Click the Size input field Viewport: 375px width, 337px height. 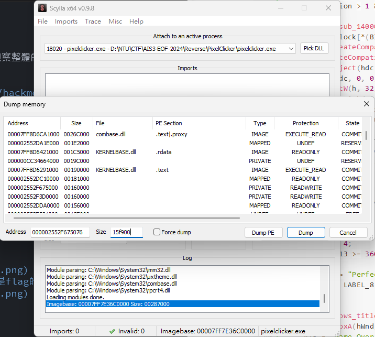tap(127, 232)
